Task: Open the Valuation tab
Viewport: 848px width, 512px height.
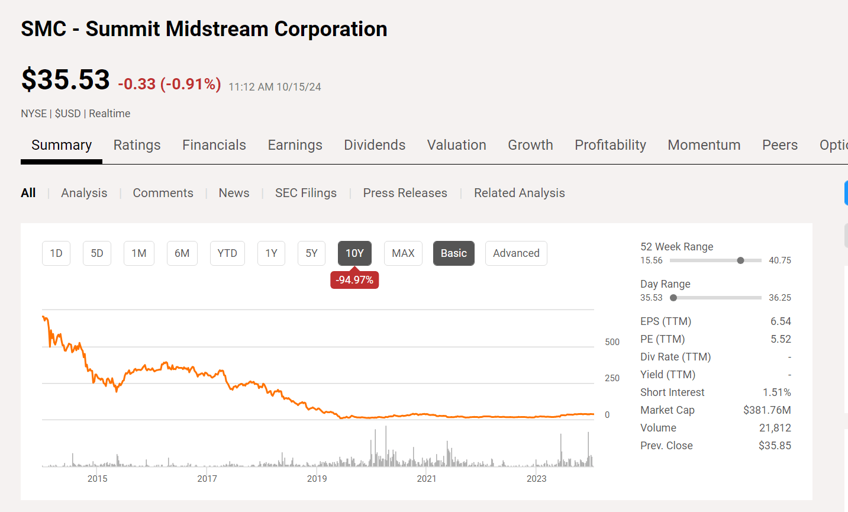Action: [456, 145]
